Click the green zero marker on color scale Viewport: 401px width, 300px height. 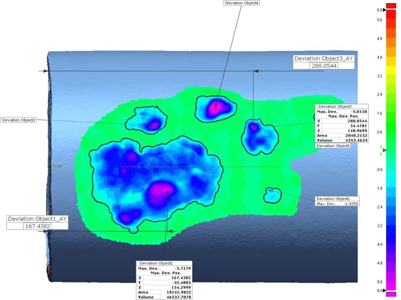coord(385,150)
